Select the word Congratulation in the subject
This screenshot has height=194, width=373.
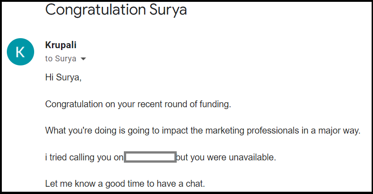coord(95,10)
